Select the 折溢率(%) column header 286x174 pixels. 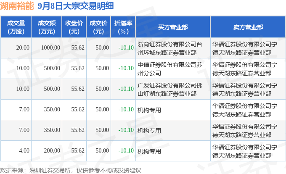(123, 27)
